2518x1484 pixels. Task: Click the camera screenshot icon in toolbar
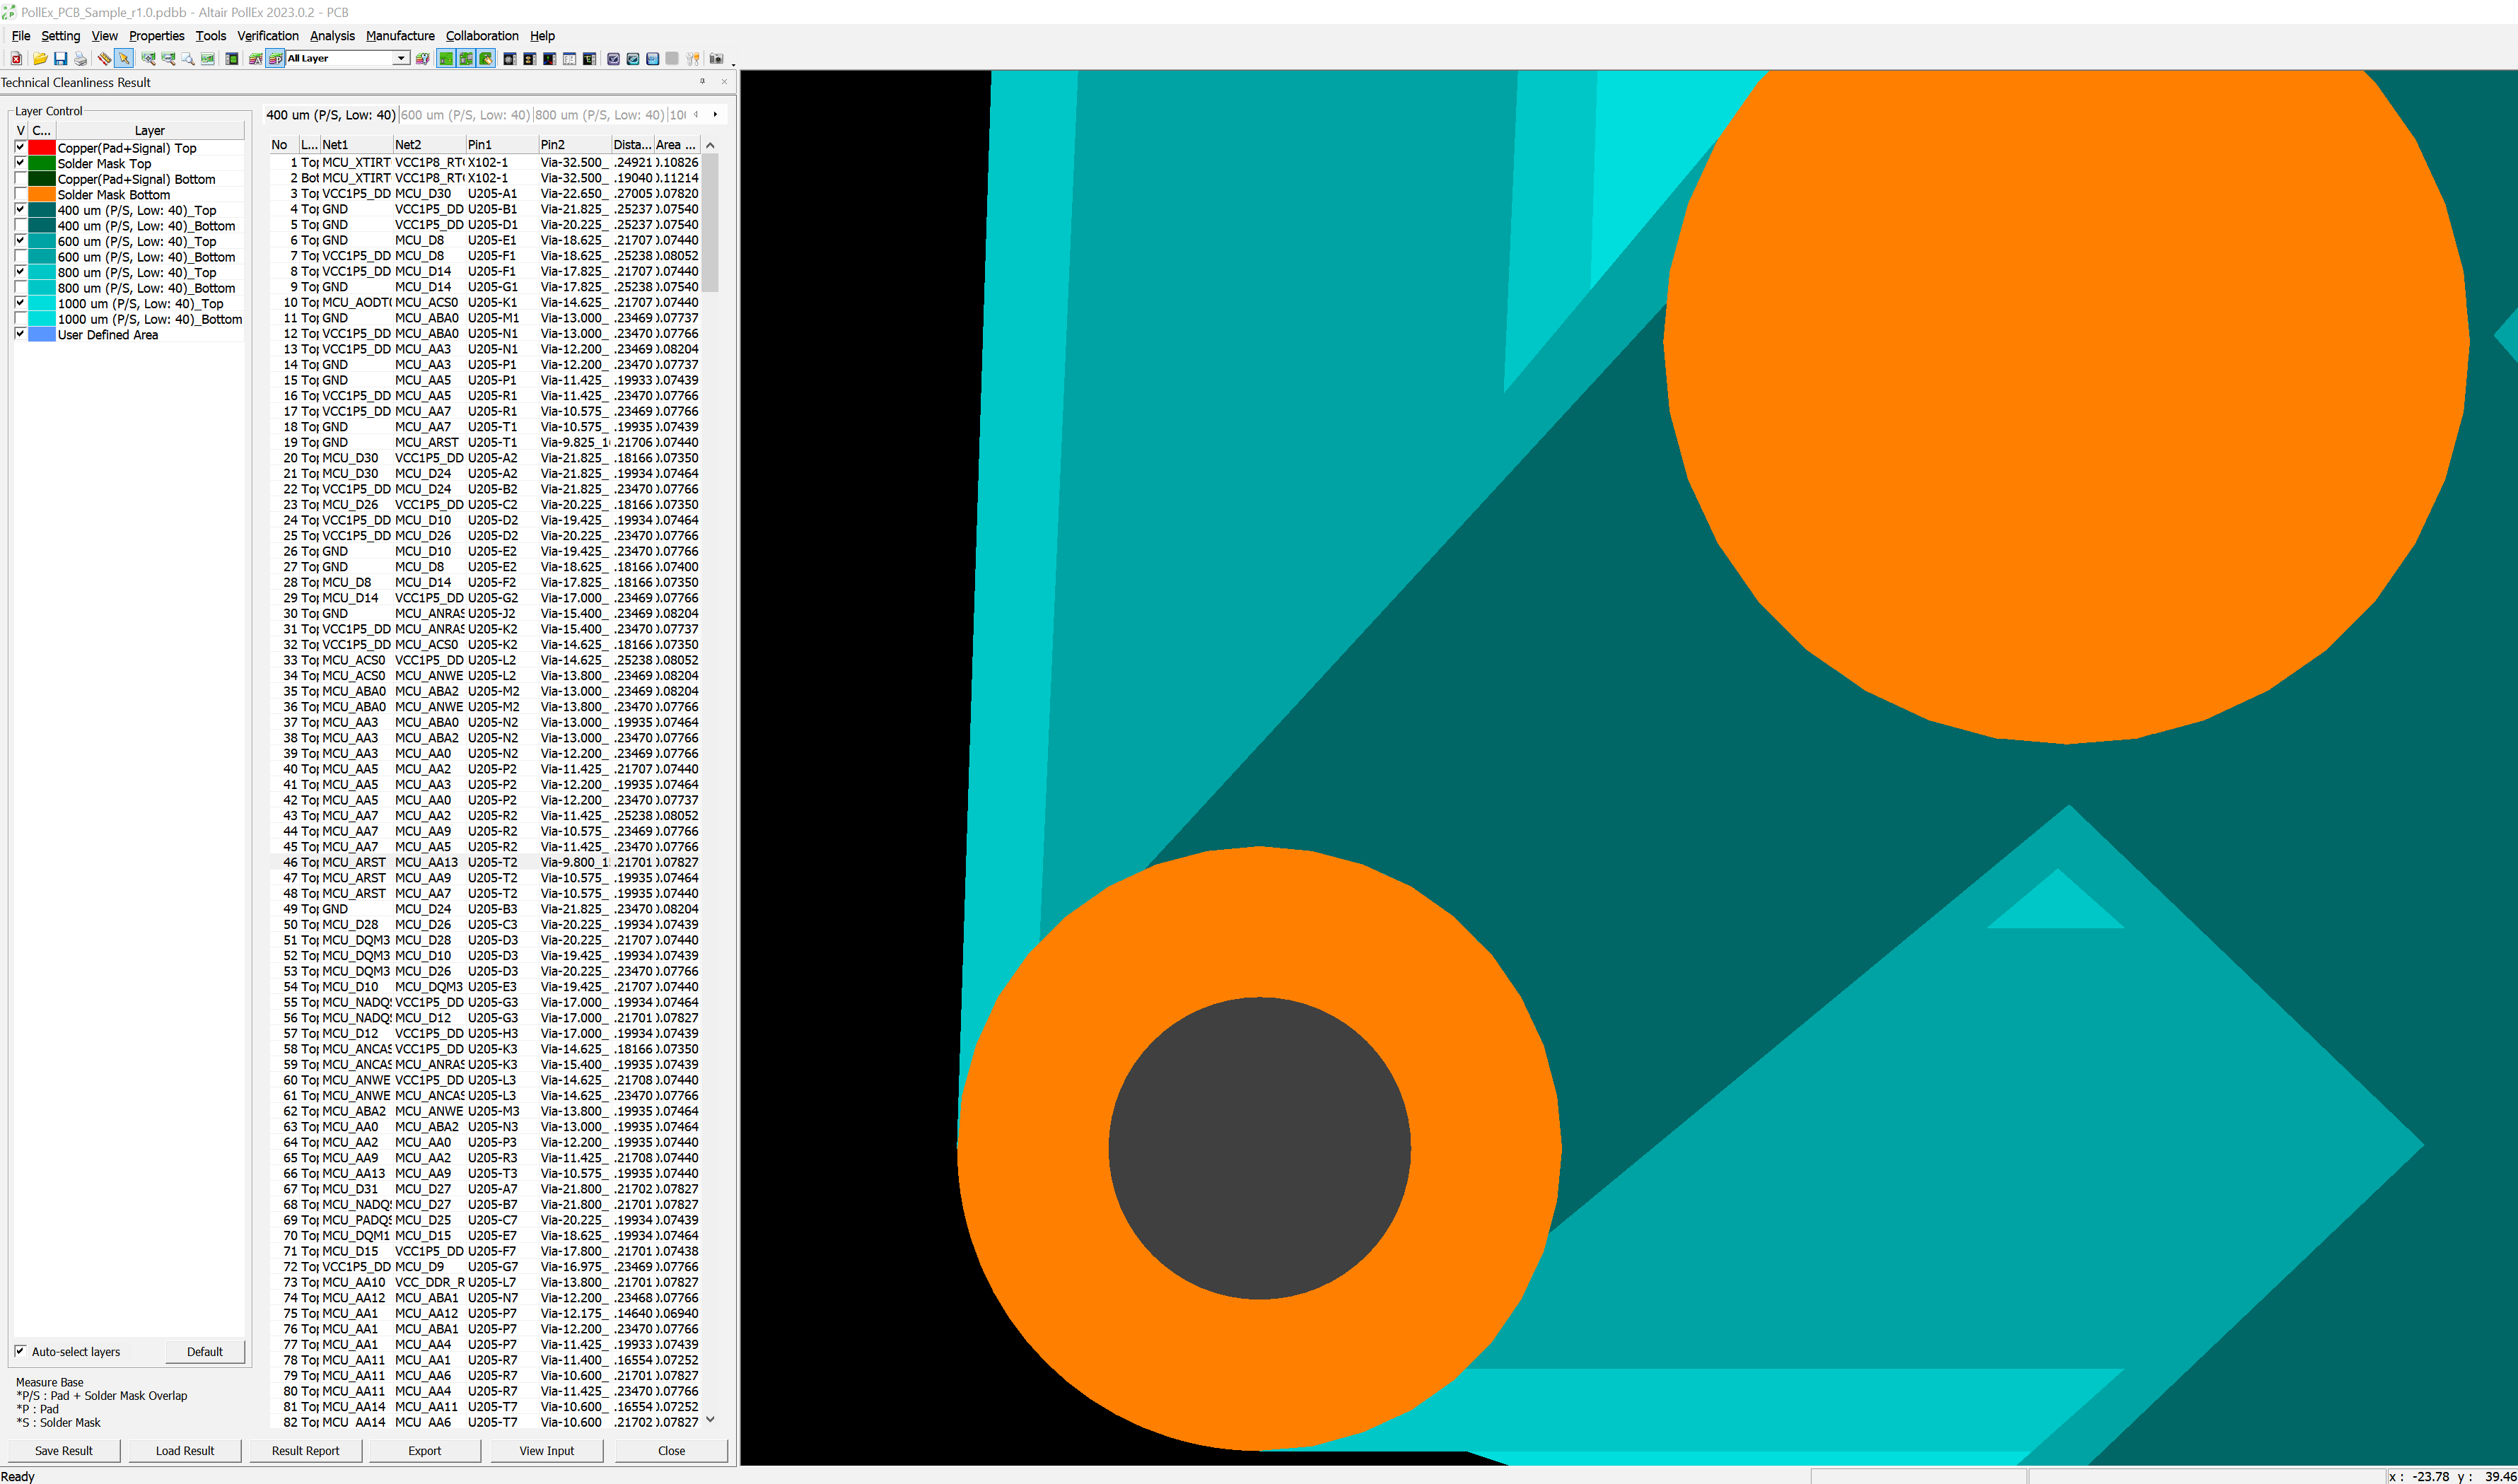[x=716, y=59]
